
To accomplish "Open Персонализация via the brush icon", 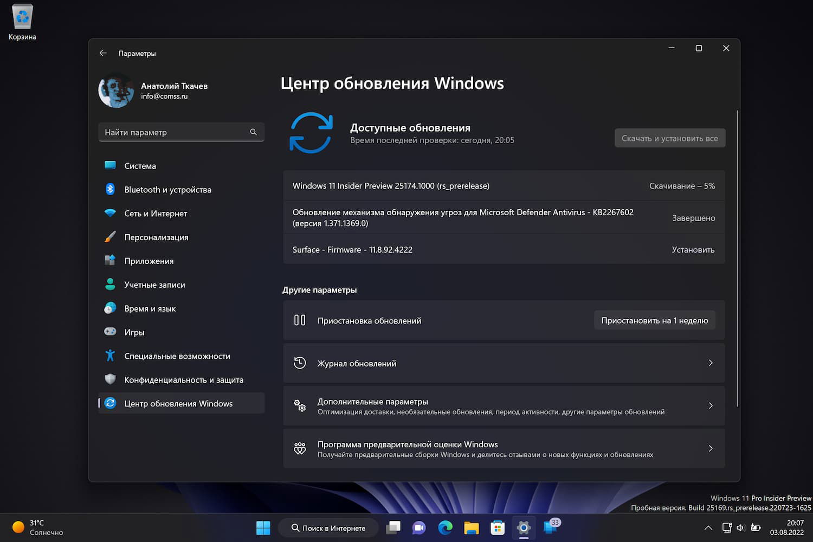I will (x=110, y=237).
